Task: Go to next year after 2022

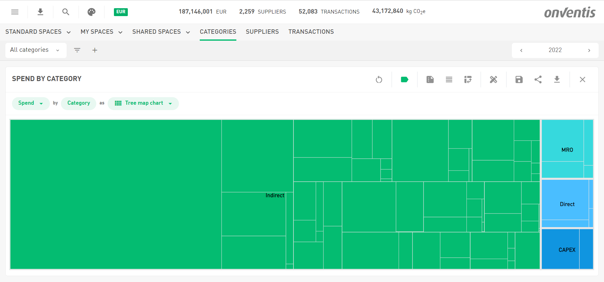Action: (x=589, y=50)
